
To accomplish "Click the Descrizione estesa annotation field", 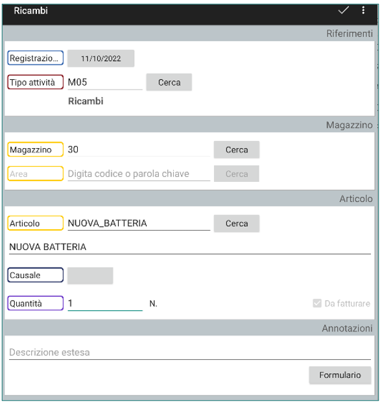I will [190, 352].
